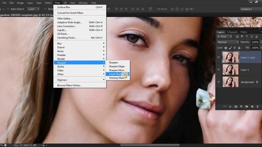This screenshot has width=262, height=147.
Task: Click Opacity value field
Action: (255, 42)
